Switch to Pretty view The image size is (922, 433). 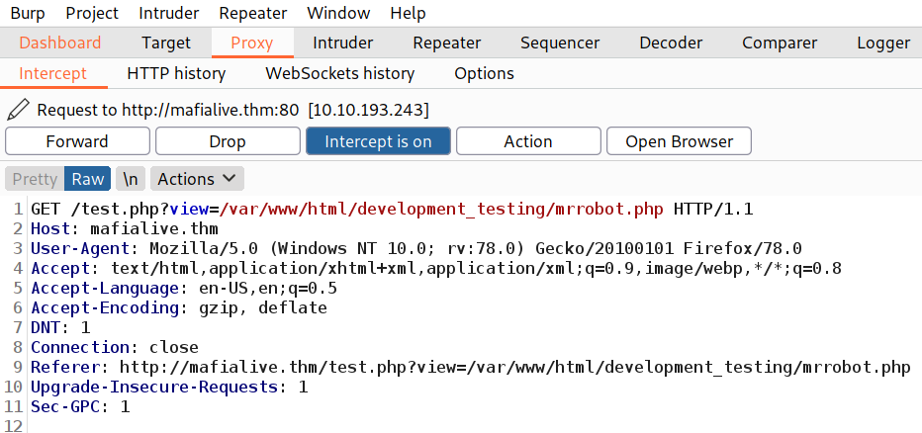[x=35, y=179]
